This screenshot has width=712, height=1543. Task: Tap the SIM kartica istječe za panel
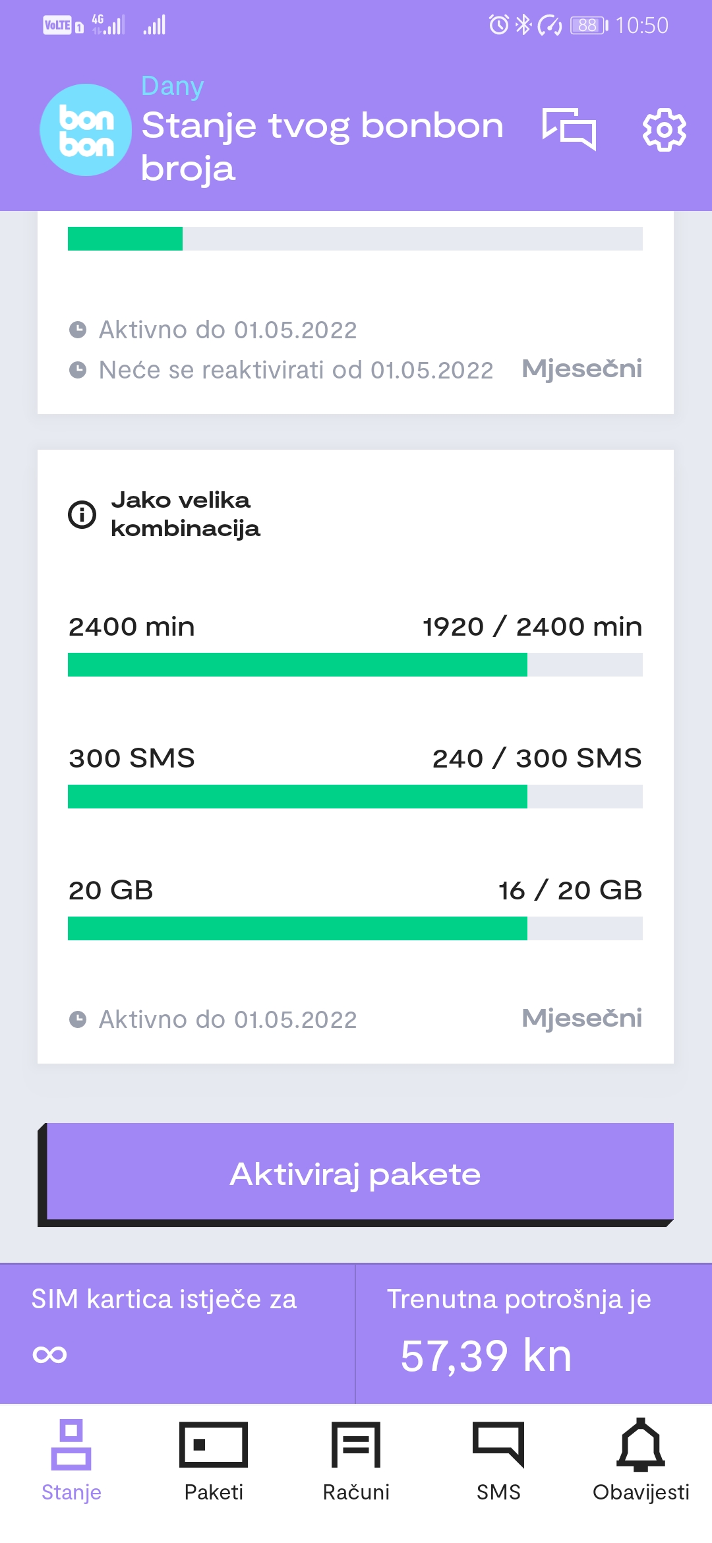[177, 1333]
